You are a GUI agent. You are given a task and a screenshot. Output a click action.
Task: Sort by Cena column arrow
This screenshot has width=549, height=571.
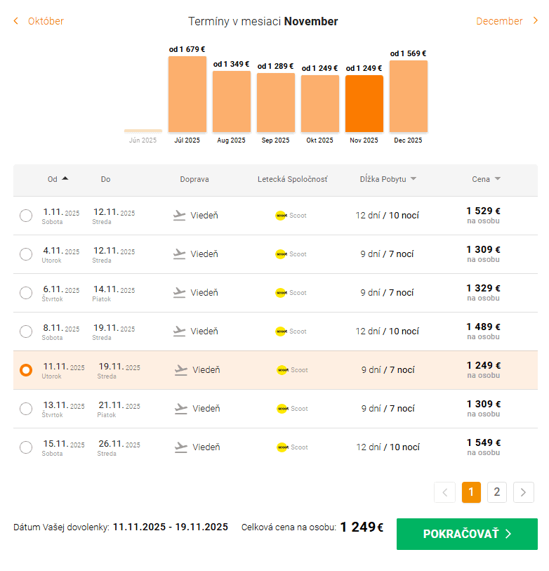(x=497, y=179)
